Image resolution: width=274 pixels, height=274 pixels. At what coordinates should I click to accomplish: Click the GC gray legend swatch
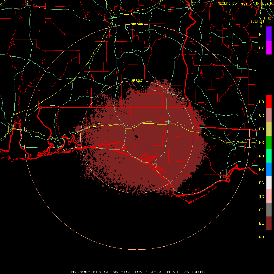[x=269, y=210]
